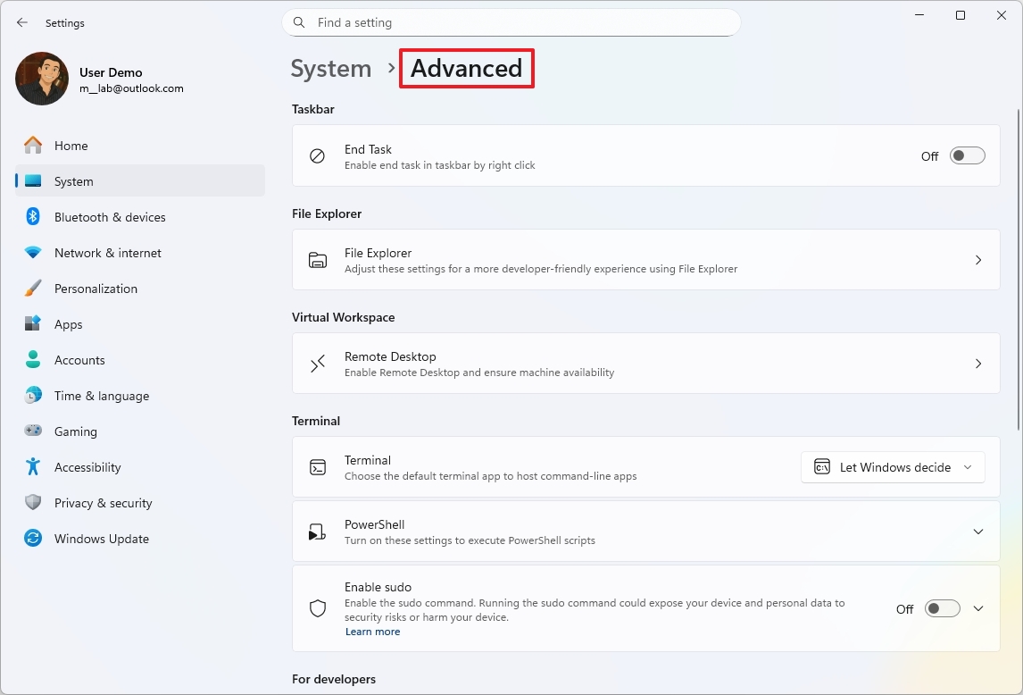The height and width of the screenshot is (695, 1023).
Task: Enable the sudo toggle switch
Action: coord(942,609)
